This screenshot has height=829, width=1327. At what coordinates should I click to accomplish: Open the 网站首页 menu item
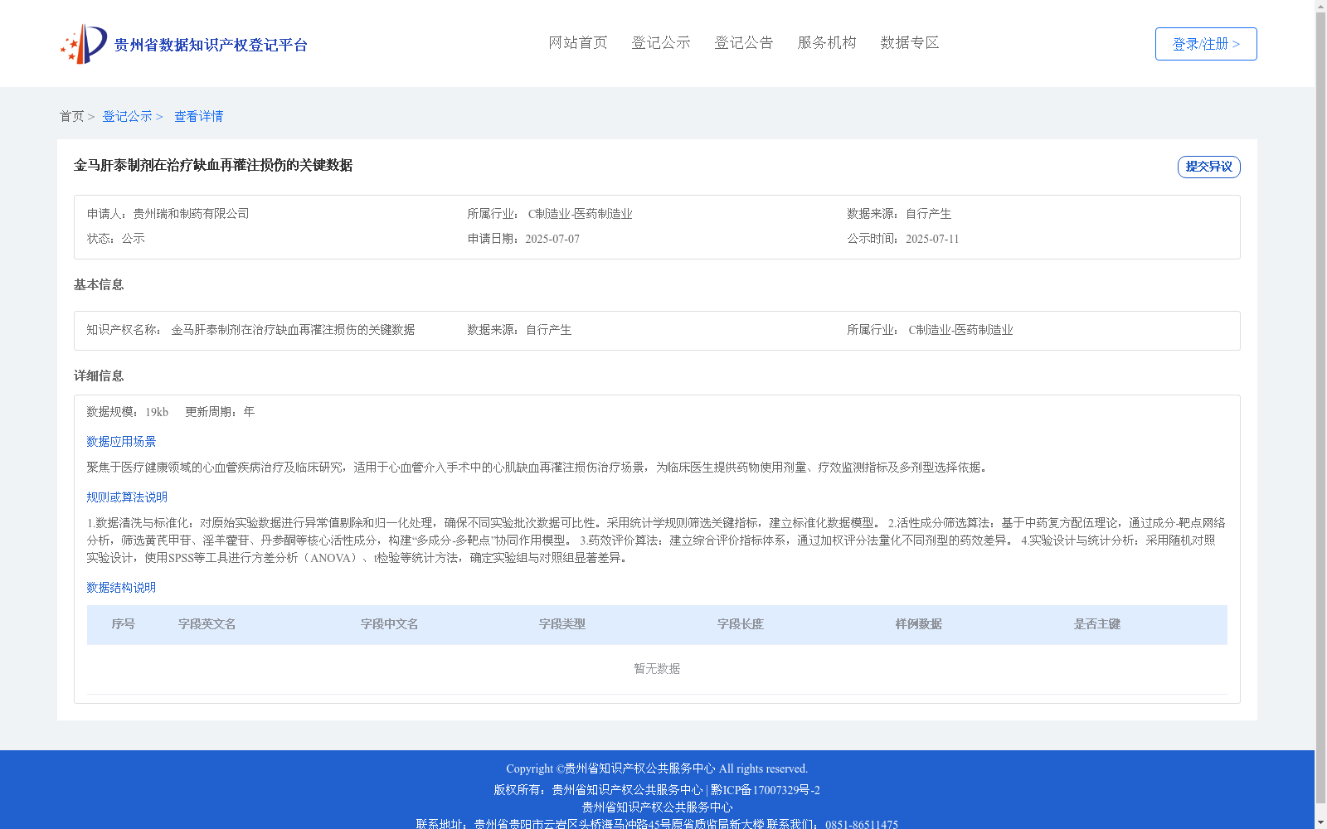coord(578,42)
